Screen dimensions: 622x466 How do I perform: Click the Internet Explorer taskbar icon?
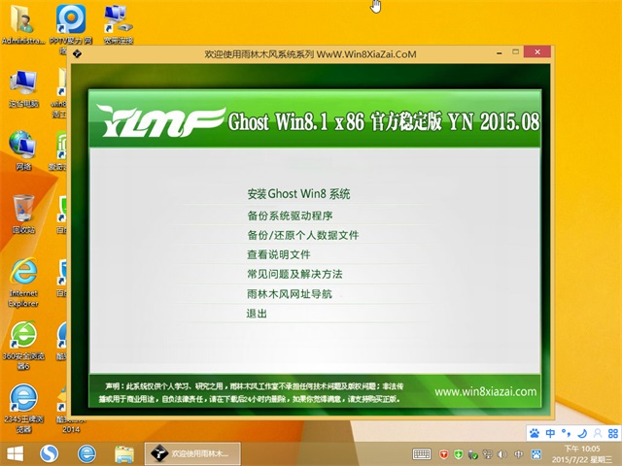point(87,453)
